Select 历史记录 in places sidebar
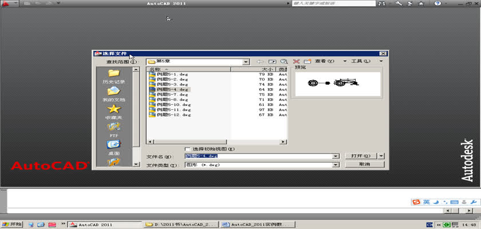Image resolution: width=481 pixels, height=229 pixels. tap(114, 76)
